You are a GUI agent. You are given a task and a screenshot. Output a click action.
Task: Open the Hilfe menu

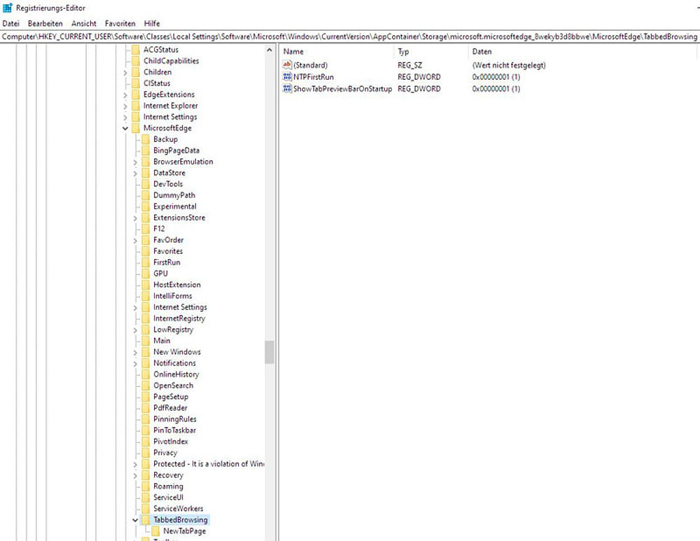pos(152,24)
